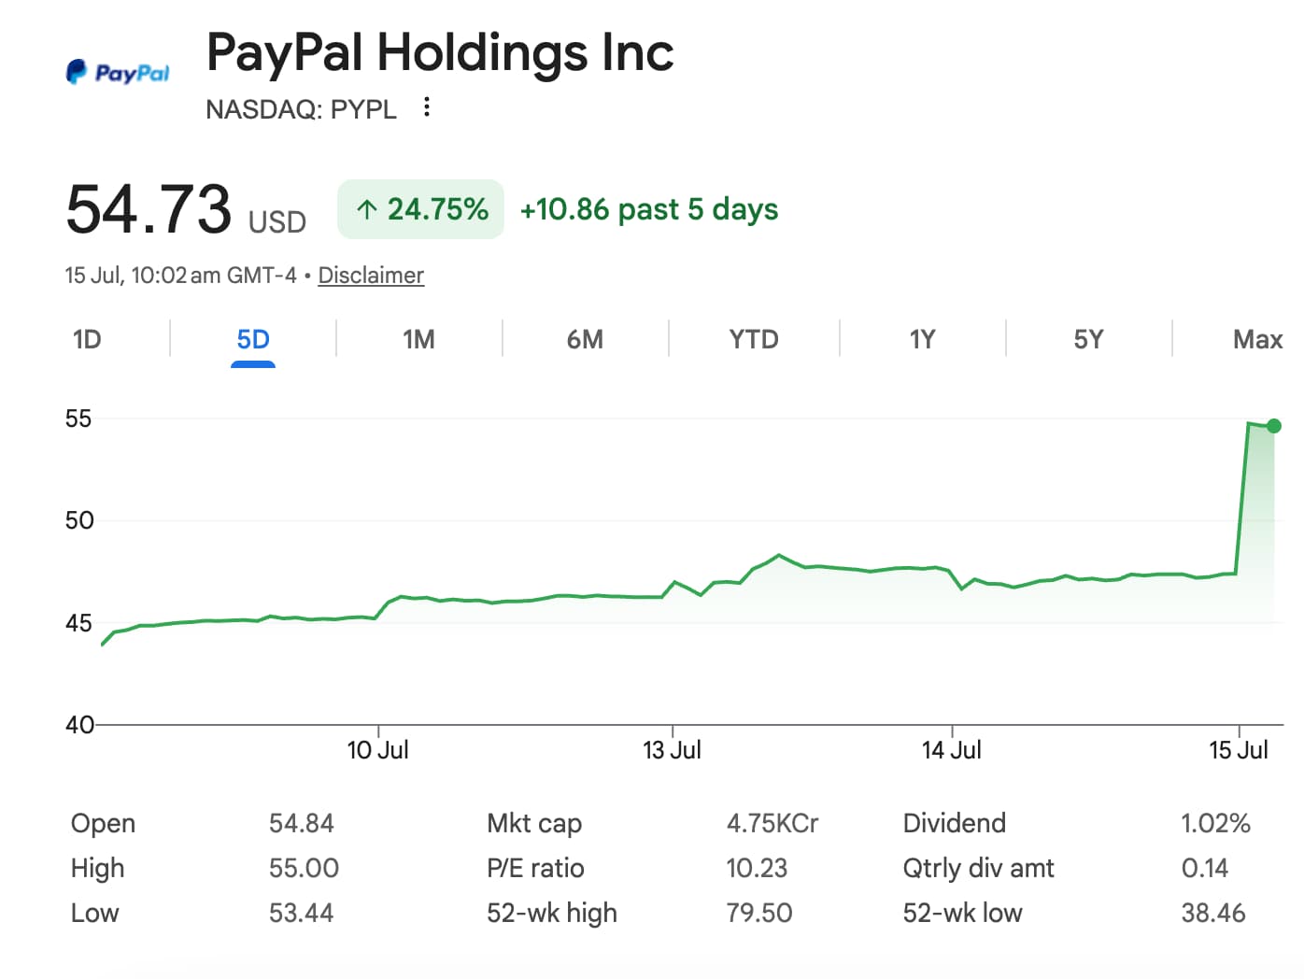Open the three-dot more options menu
The image size is (1304, 979).
tap(427, 106)
